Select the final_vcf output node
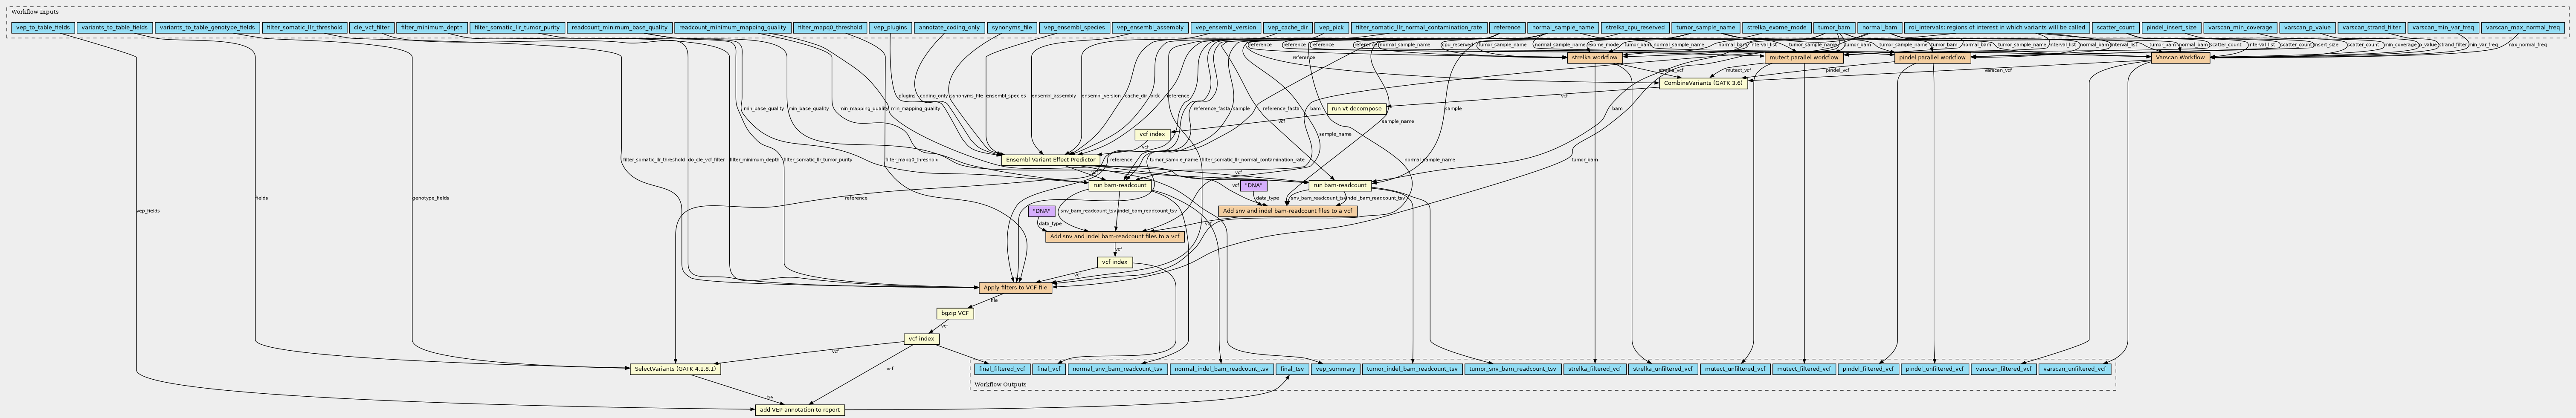Screen dimensions: 2576x418 tap(1049, 368)
